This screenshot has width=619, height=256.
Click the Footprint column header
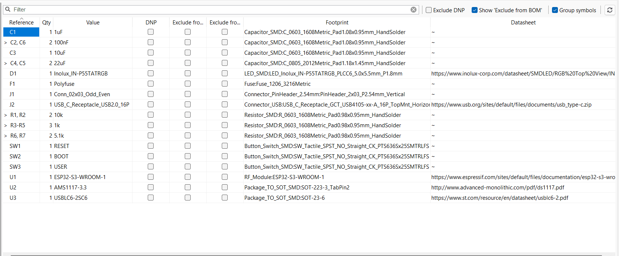click(337, 22)
